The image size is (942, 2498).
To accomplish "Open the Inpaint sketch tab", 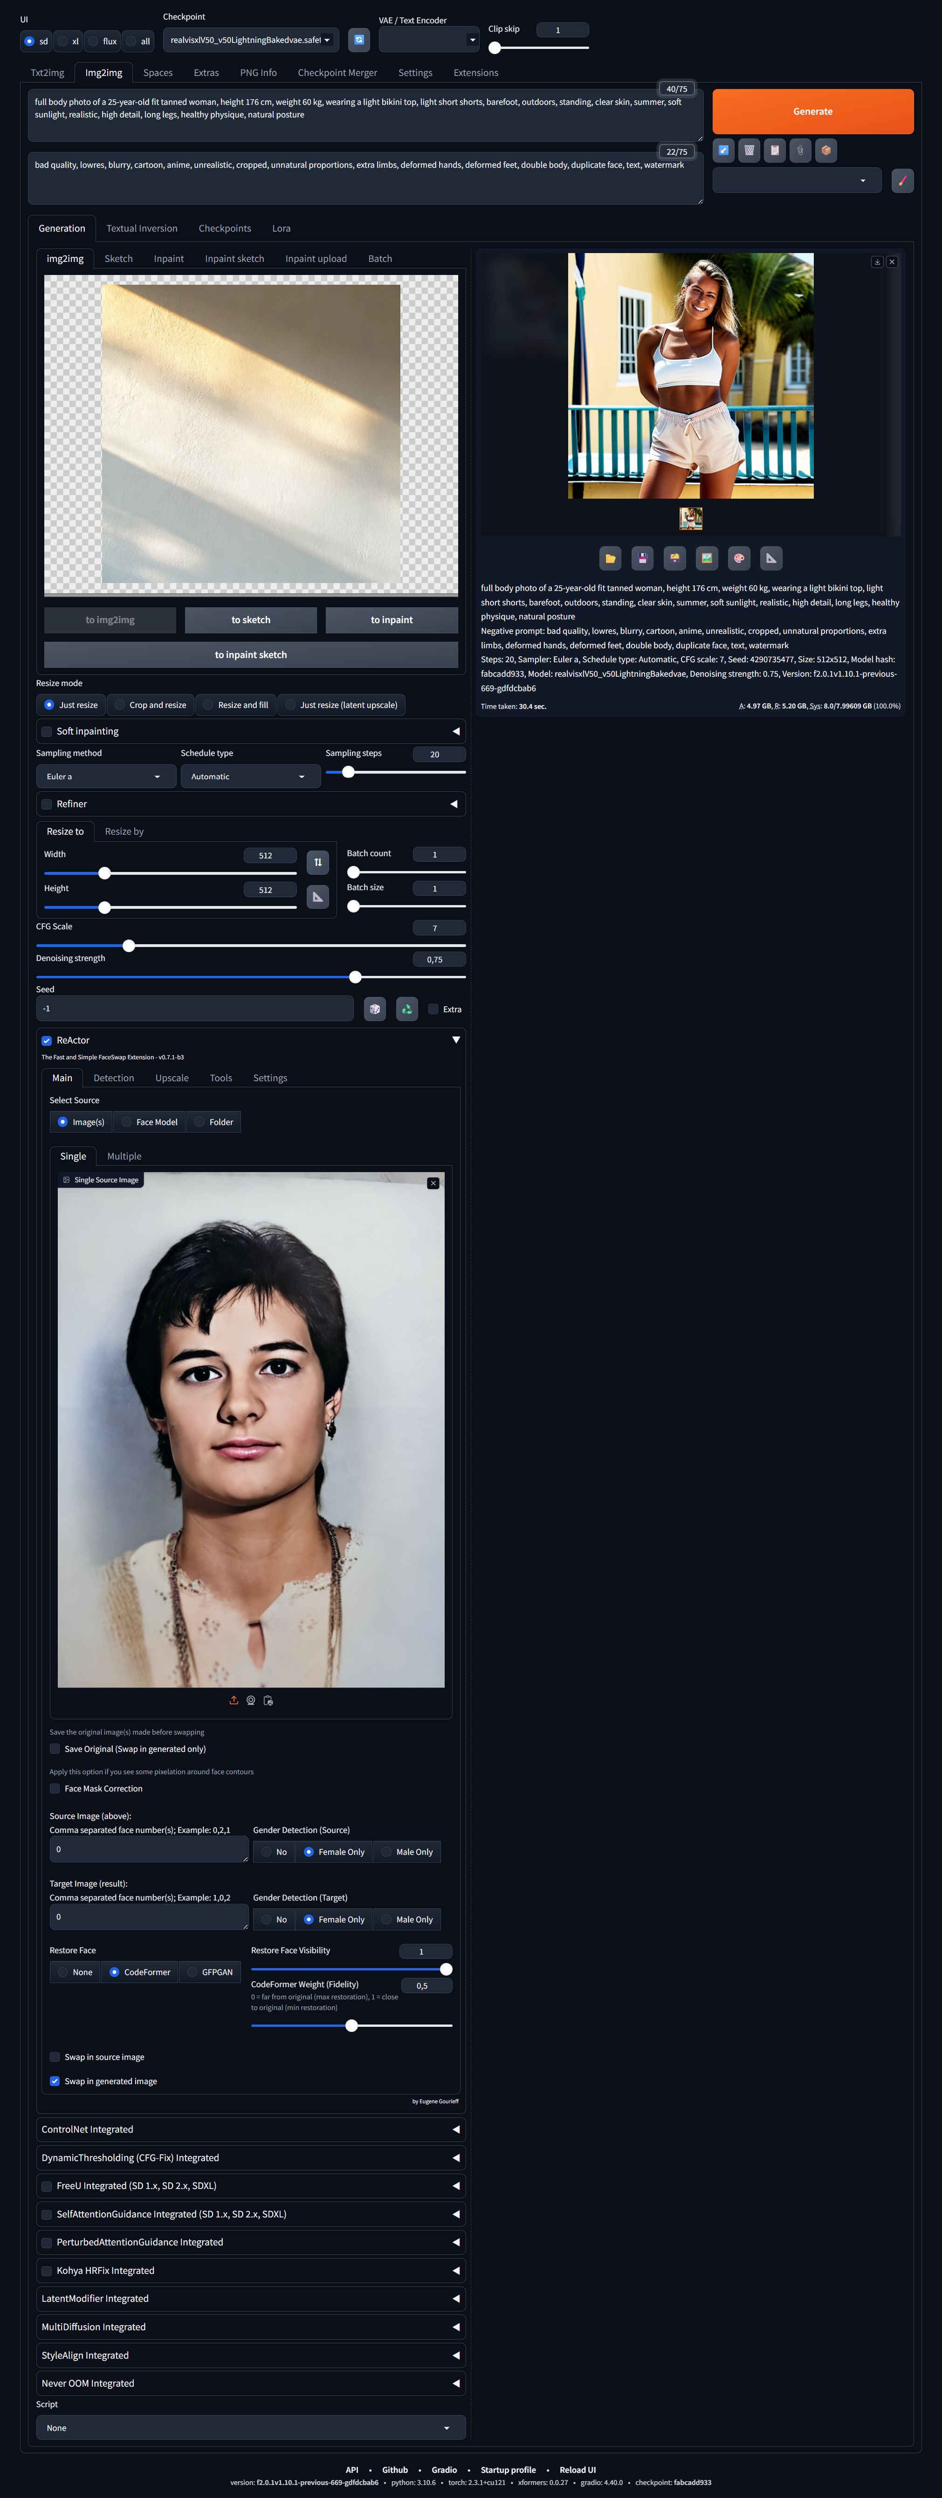I will [234, 259].
